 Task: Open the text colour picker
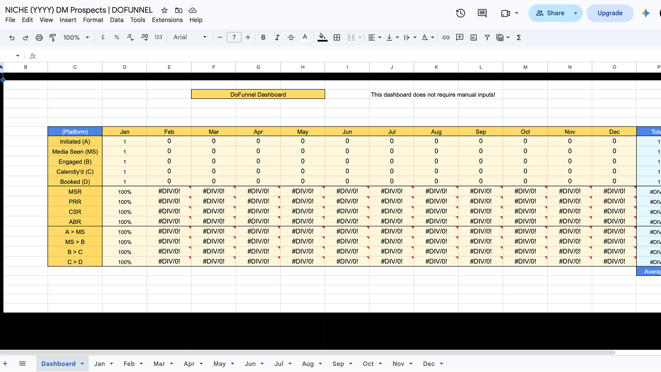click(x=305, y=37)
